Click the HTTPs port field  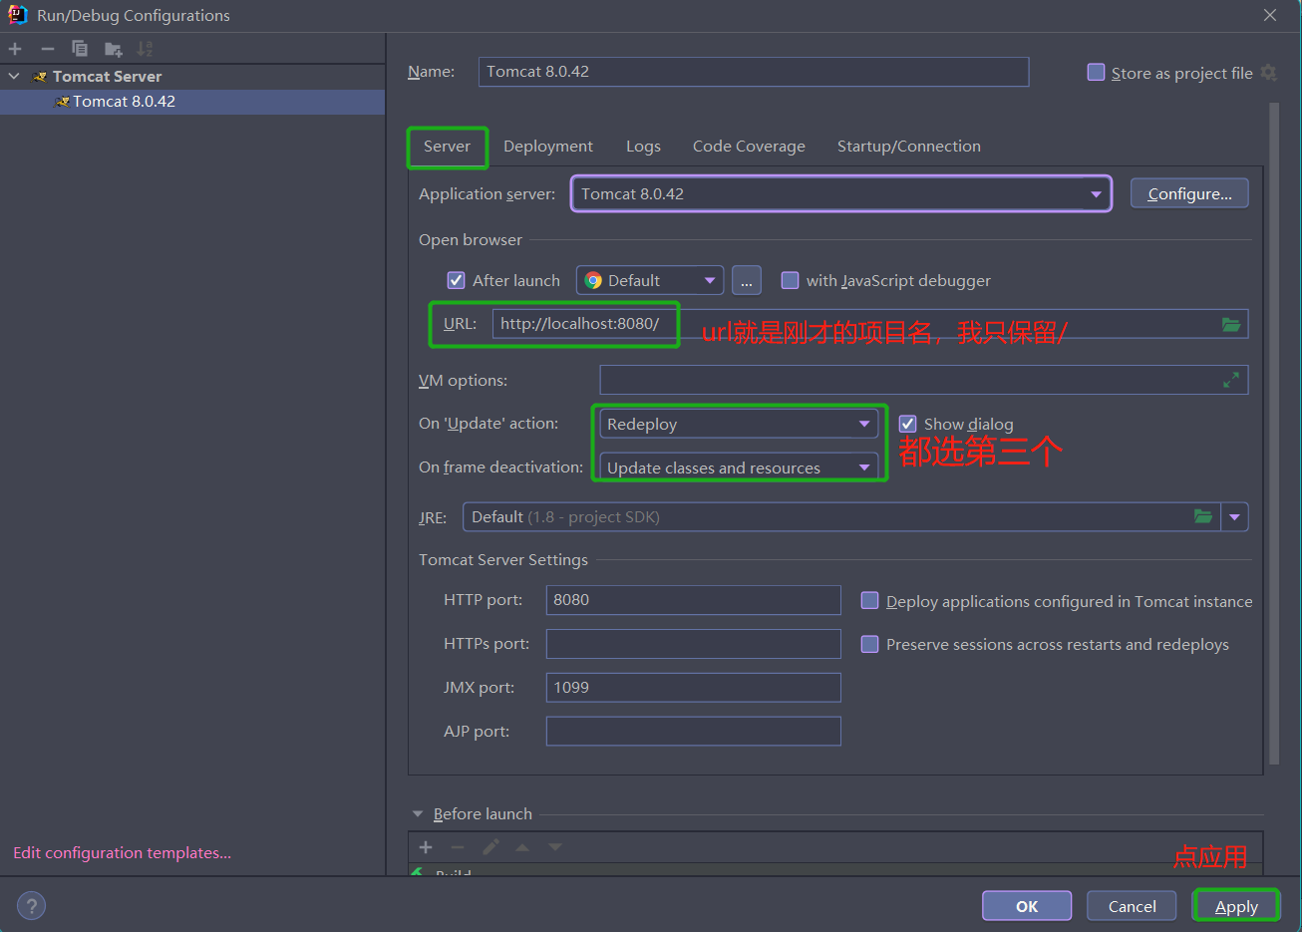coord(694,644)
